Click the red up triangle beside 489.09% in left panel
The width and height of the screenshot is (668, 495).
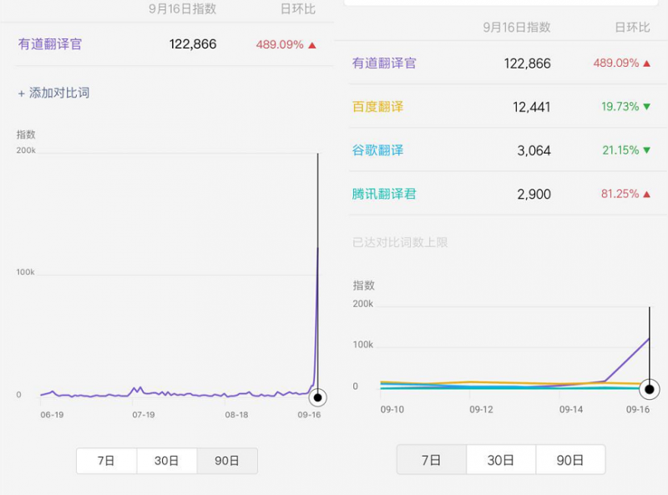(x=312, y=45)
